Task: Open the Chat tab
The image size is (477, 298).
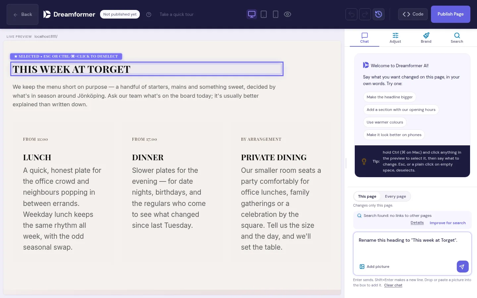Action: (364, 38)
